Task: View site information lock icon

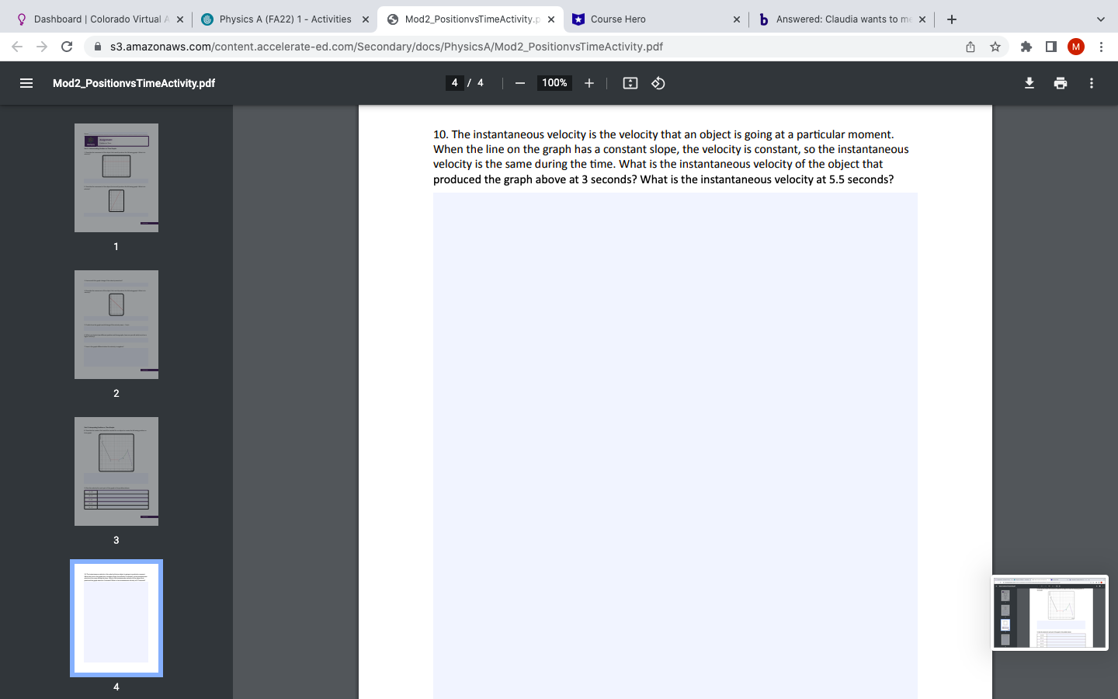Action: [98, 47]
